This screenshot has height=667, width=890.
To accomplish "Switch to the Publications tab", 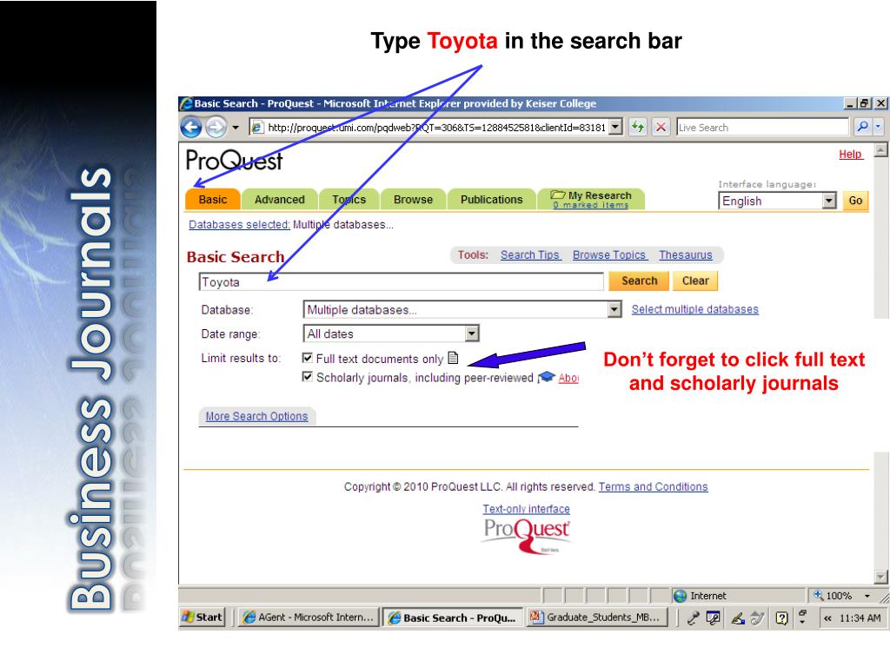I will tap(492, 200).
